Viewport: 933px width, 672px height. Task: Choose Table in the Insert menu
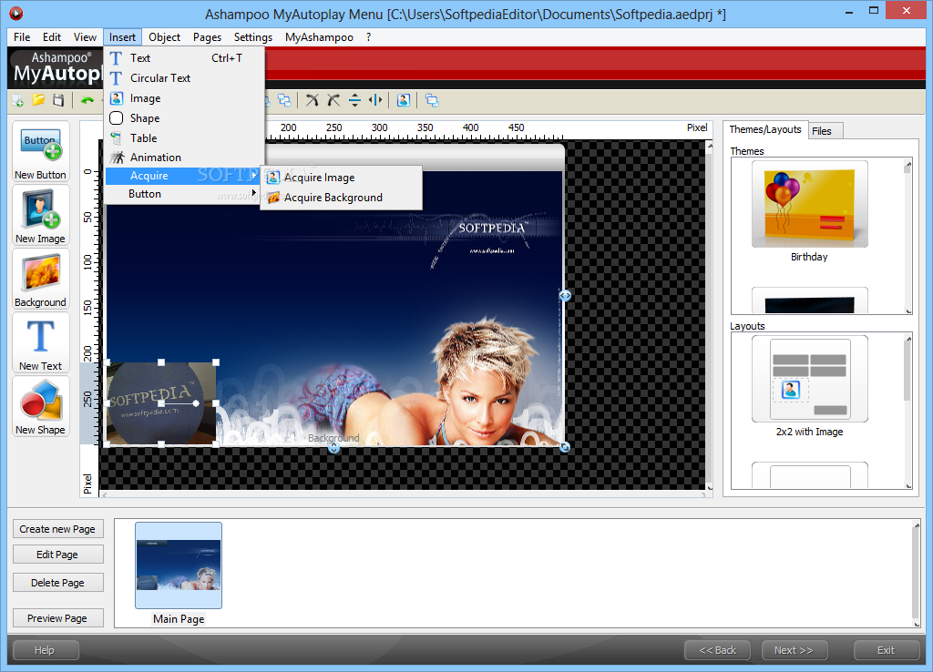click(x=184, y=138)
